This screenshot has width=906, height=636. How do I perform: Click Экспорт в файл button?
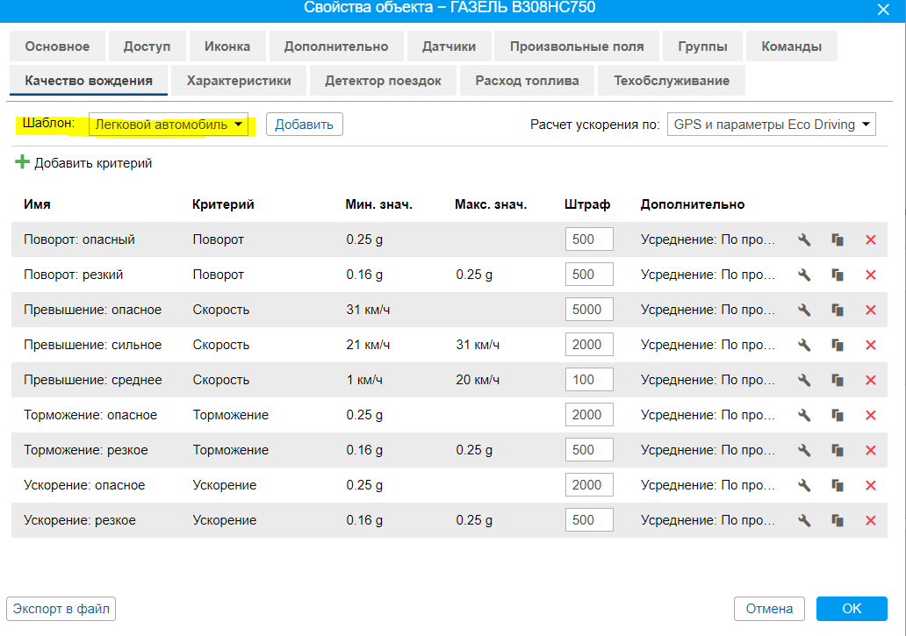click(61, 608)
